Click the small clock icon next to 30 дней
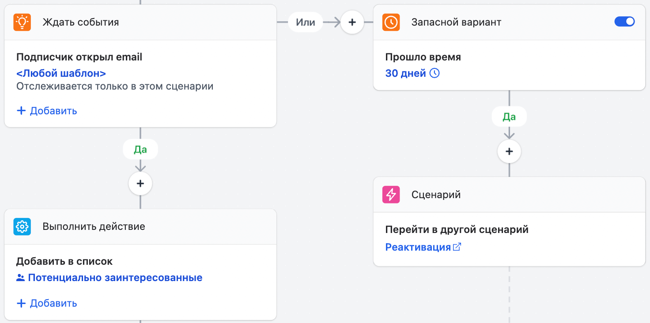 click(435, 73)
